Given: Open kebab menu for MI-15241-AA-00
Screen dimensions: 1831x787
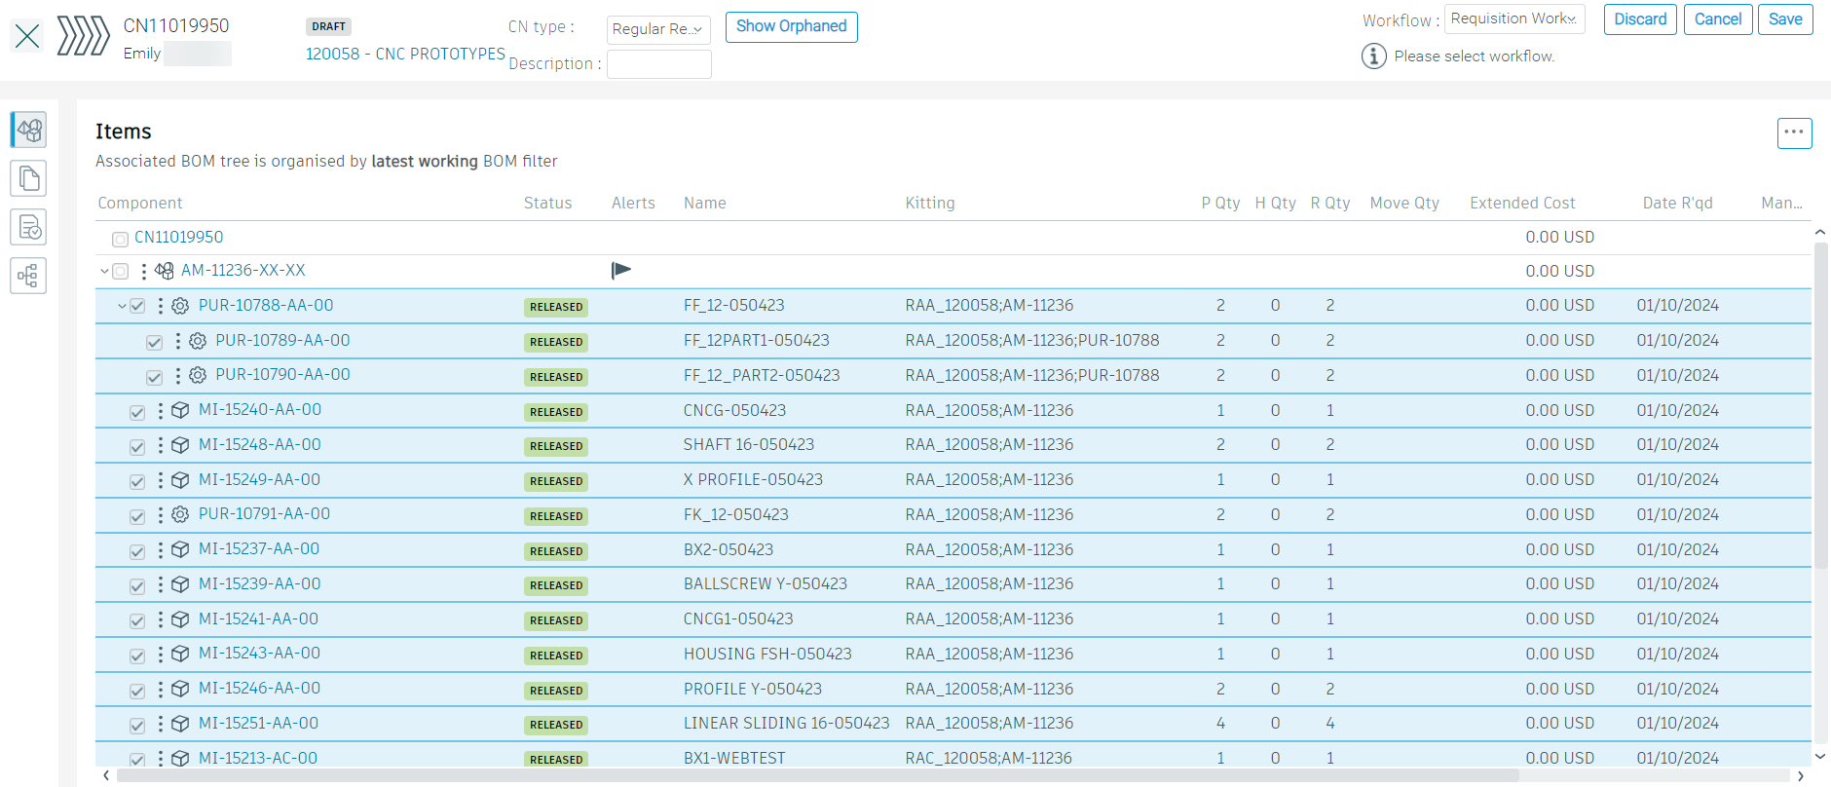Looking at the screenshot, I should pyautogui.click(x=161, y=619).
